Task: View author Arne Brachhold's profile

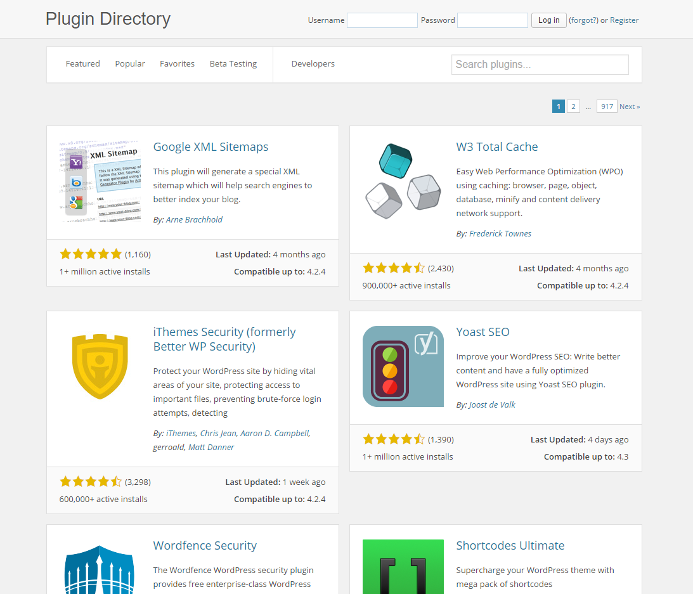Action: (194, 219)
